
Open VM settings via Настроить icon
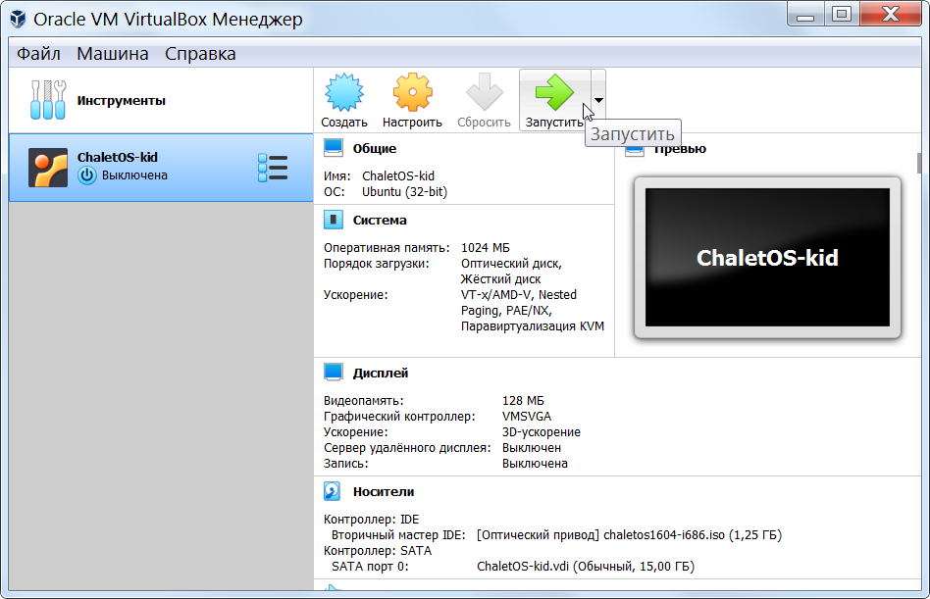point(412,93)
